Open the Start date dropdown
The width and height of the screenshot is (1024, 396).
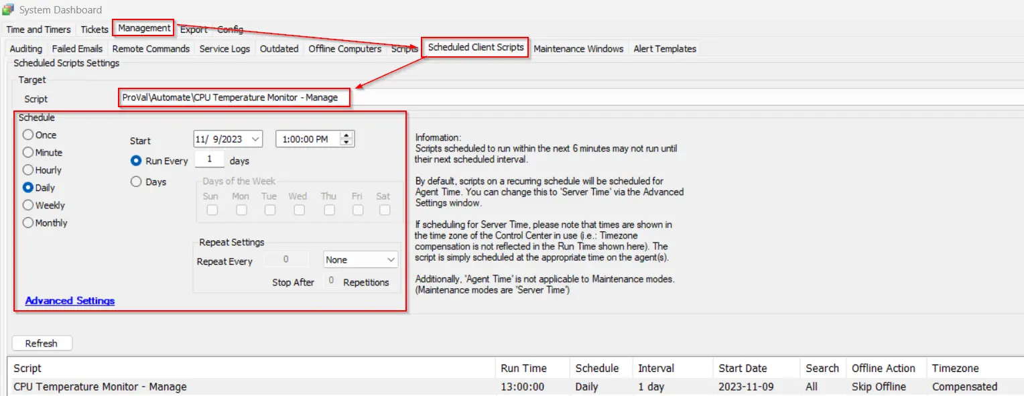[x=255, y=139]
